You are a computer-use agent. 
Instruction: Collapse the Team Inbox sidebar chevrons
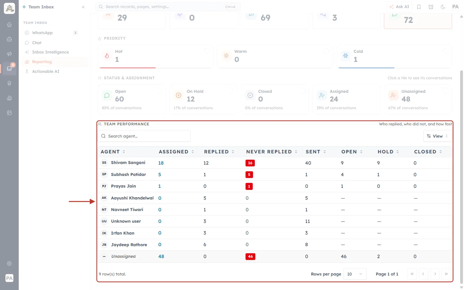(x=83, y=7)
